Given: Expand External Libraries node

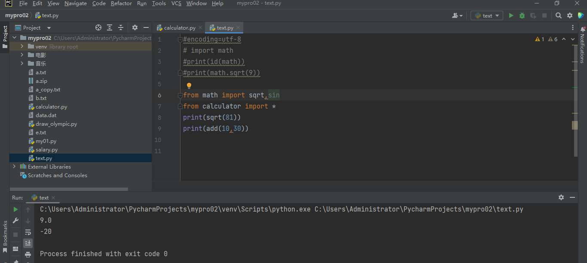Looking at the screenshot, I should (x=14, y=166).
